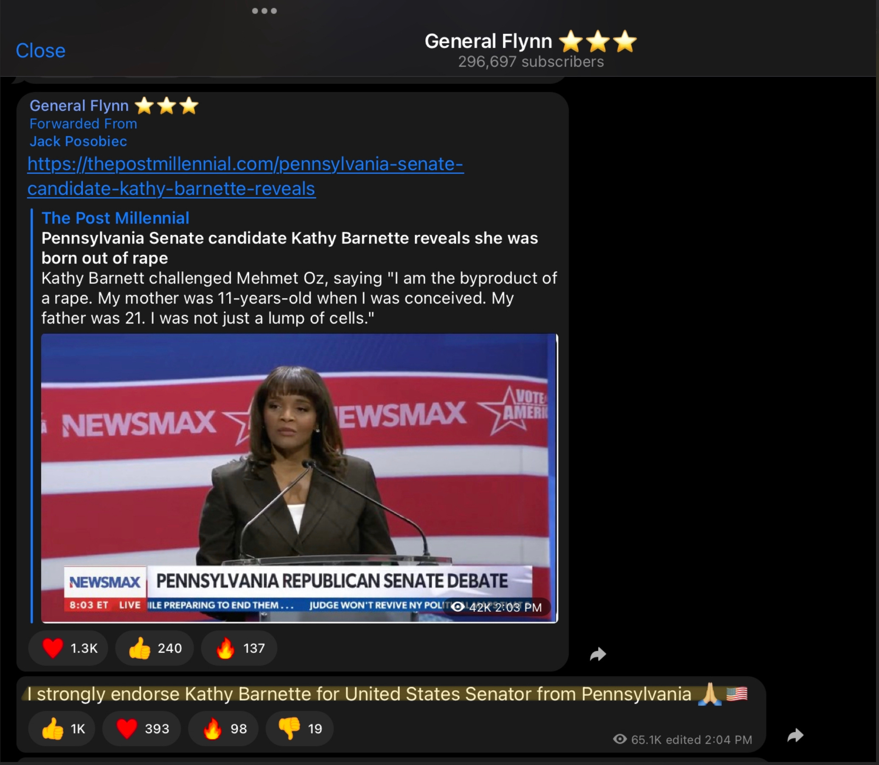React with thumbs up showing 1K
The width and height of the screenshot is (879, 765).
coord(62,729)
